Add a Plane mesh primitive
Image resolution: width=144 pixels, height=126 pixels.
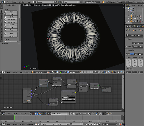[x=11, y=12]
